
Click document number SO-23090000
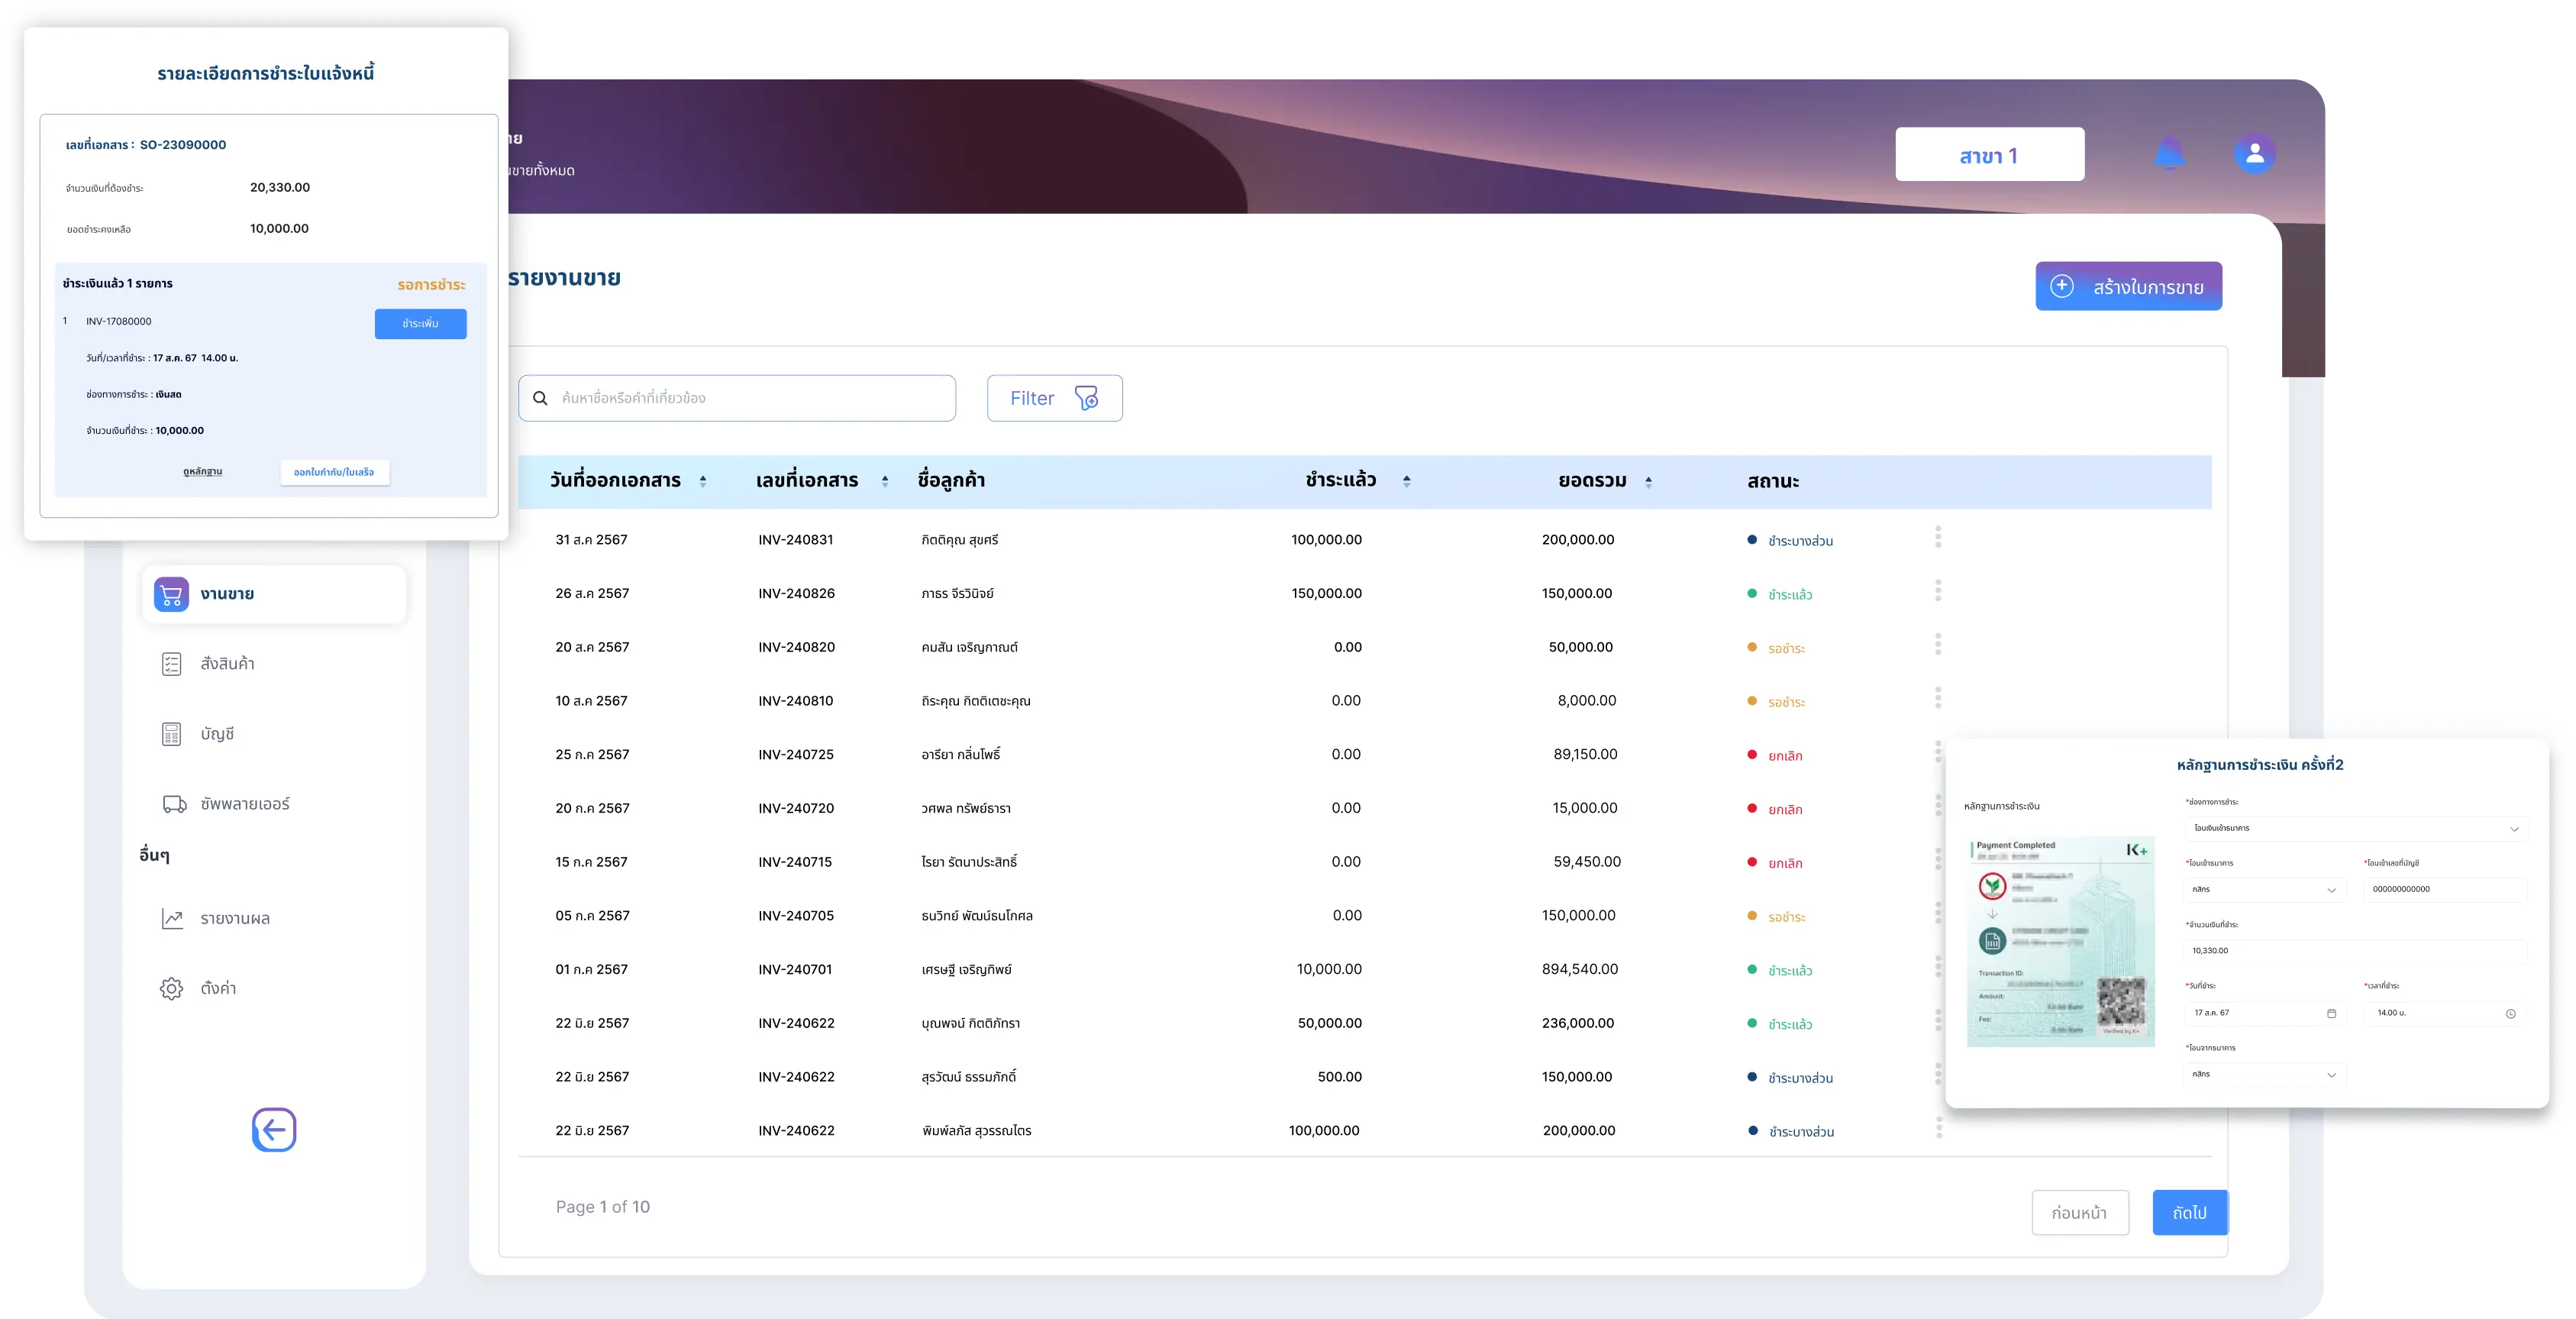coord(183,145)
